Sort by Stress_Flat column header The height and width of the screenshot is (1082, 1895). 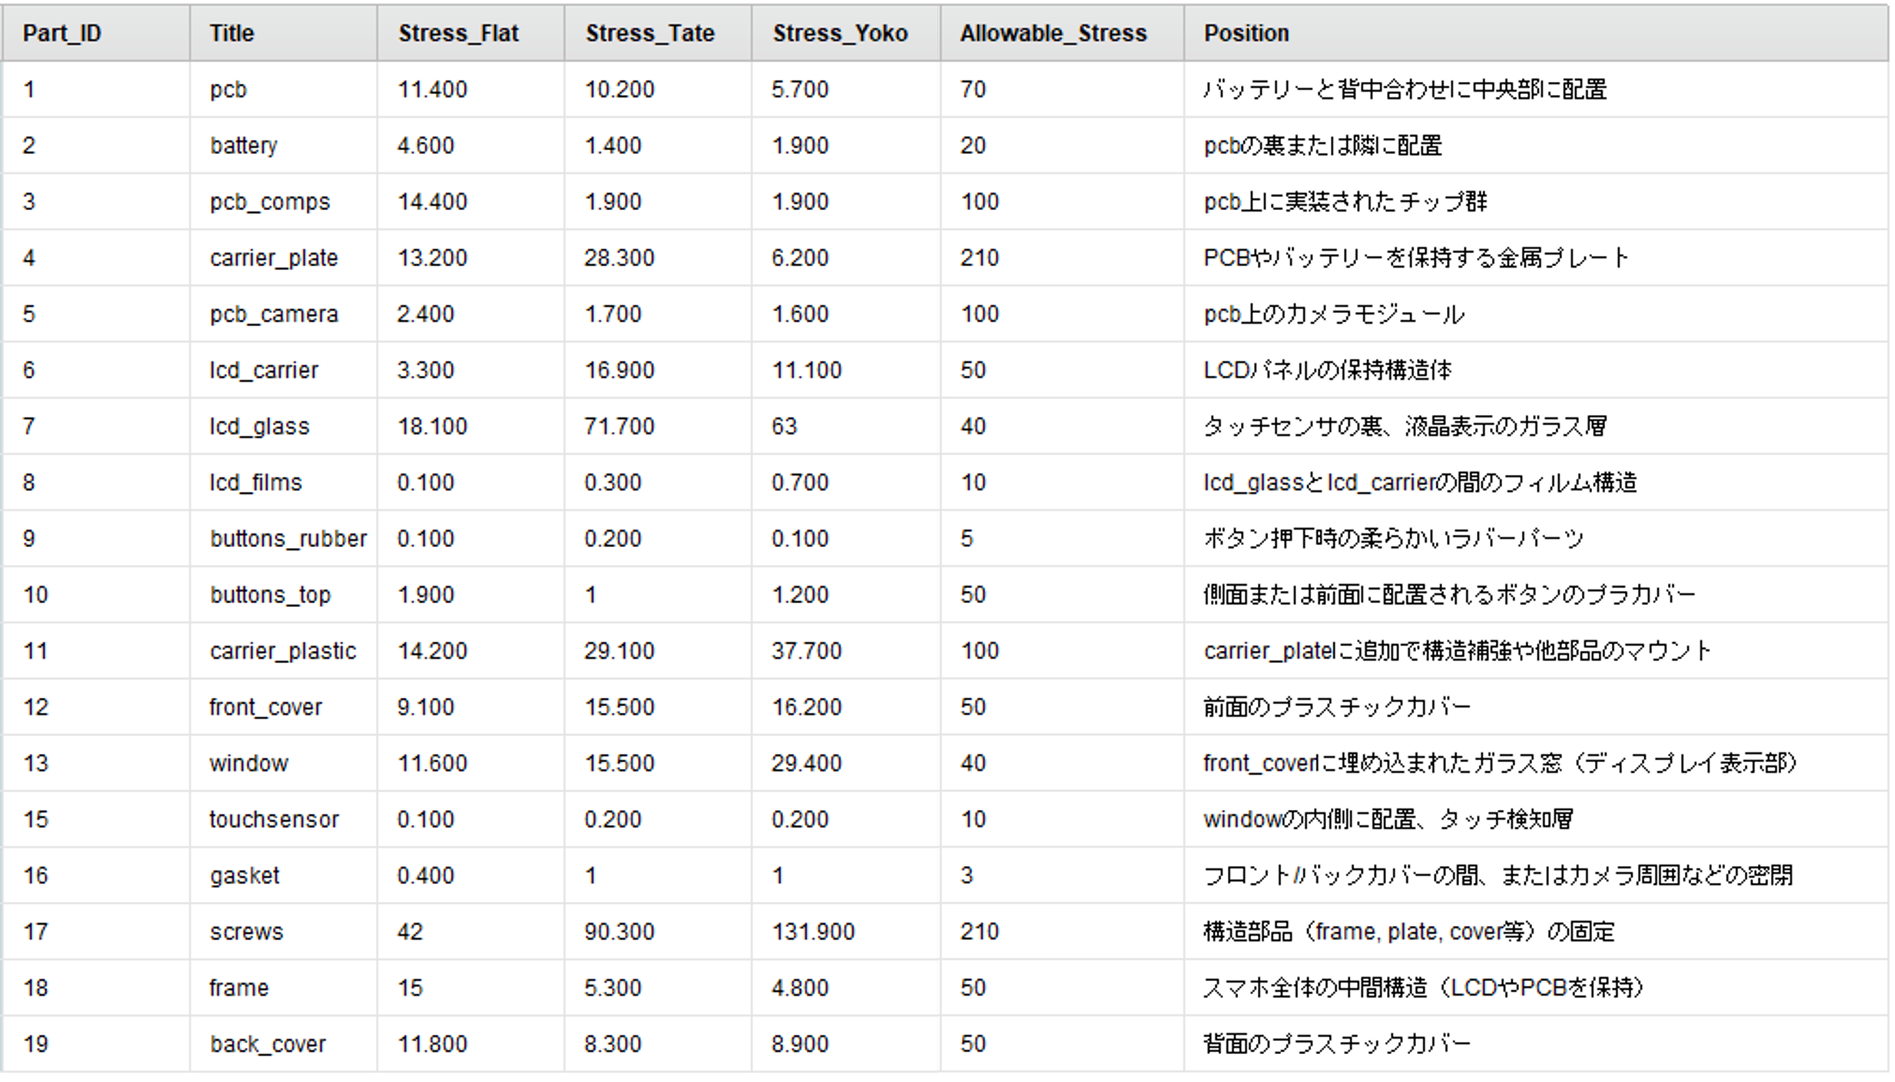coord(471,33)
